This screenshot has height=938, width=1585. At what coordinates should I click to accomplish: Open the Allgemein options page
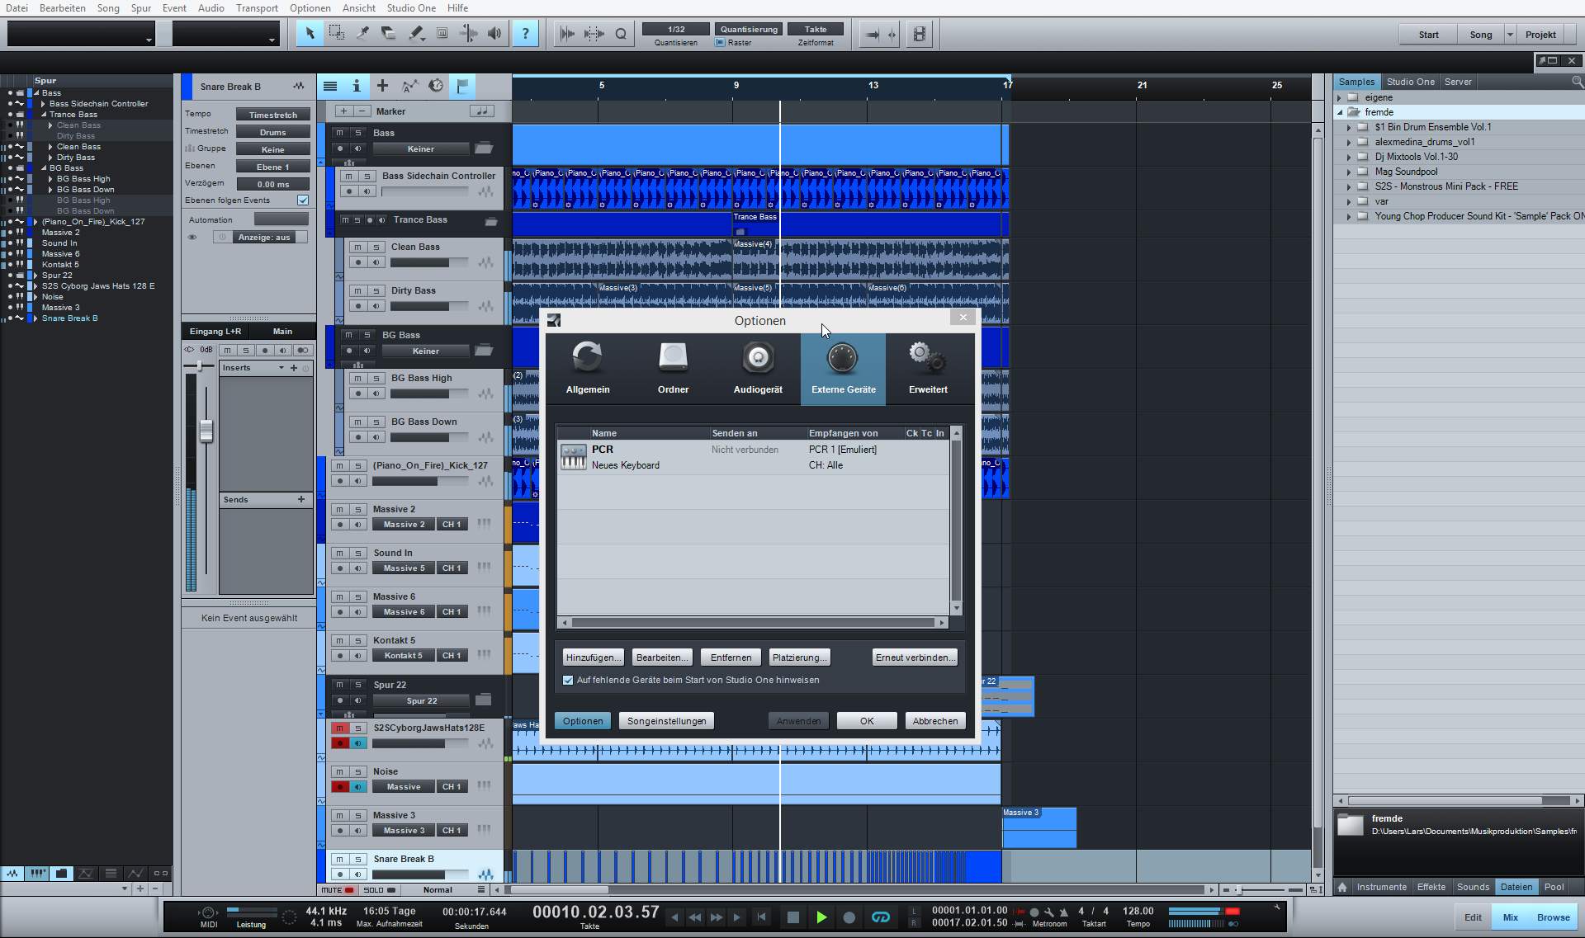coord(587,369)
